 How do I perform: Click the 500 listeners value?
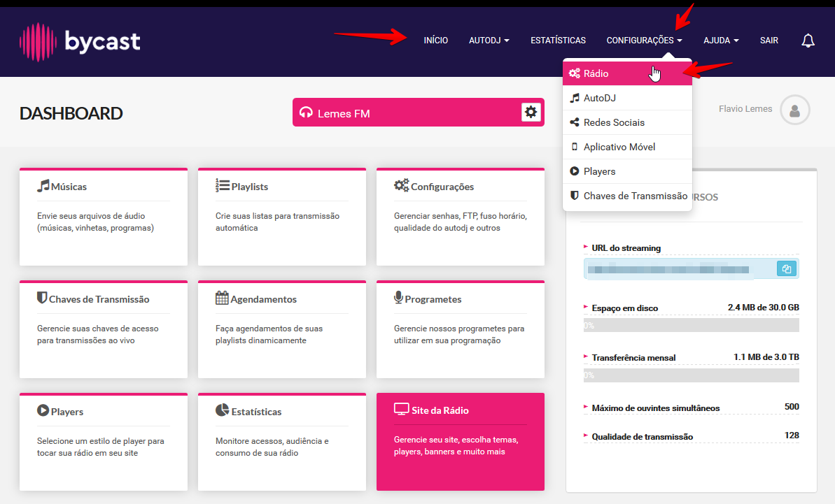pyautogui.click(x=792, y=407)
